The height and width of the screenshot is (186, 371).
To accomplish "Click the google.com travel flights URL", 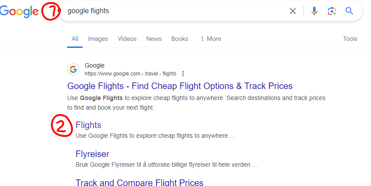I will 130,74.
